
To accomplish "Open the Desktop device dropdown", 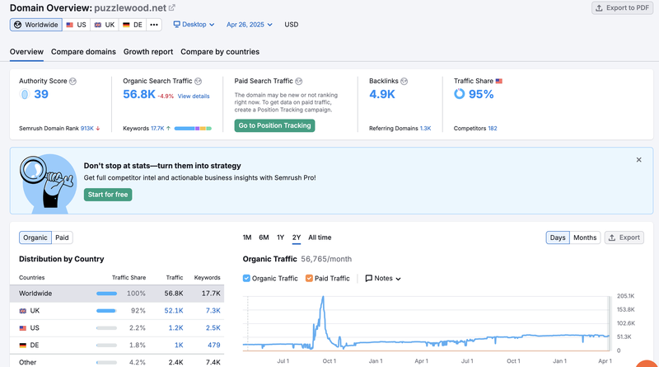I will pos(194,25).
